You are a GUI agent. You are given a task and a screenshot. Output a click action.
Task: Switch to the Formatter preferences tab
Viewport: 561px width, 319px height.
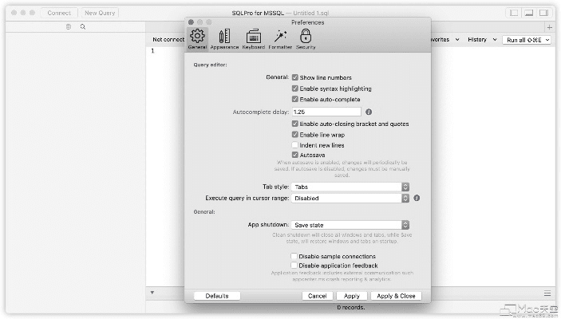tap(280, 39)
